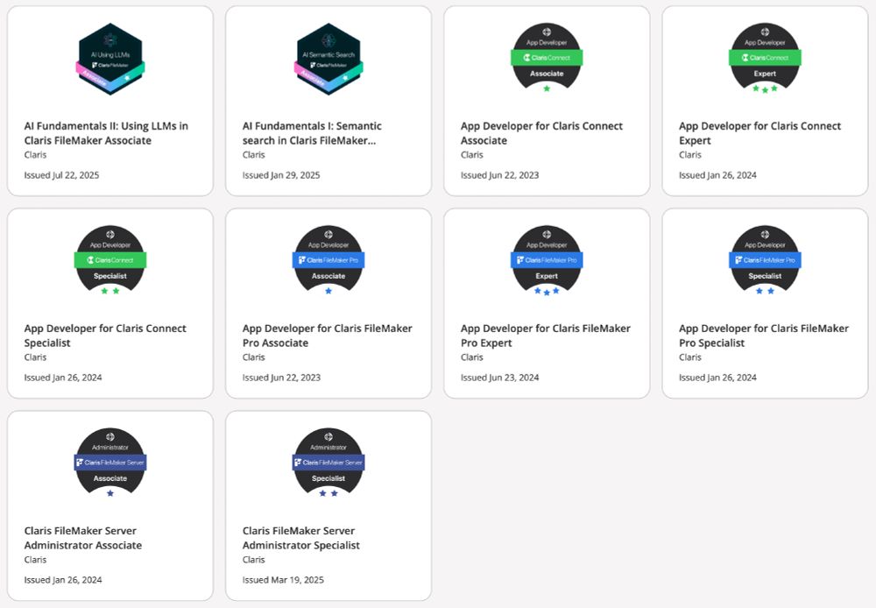Click "App Developer for Claris Connect Associate" title
This screenshot has height=608, width=876.
pos(542,133)
